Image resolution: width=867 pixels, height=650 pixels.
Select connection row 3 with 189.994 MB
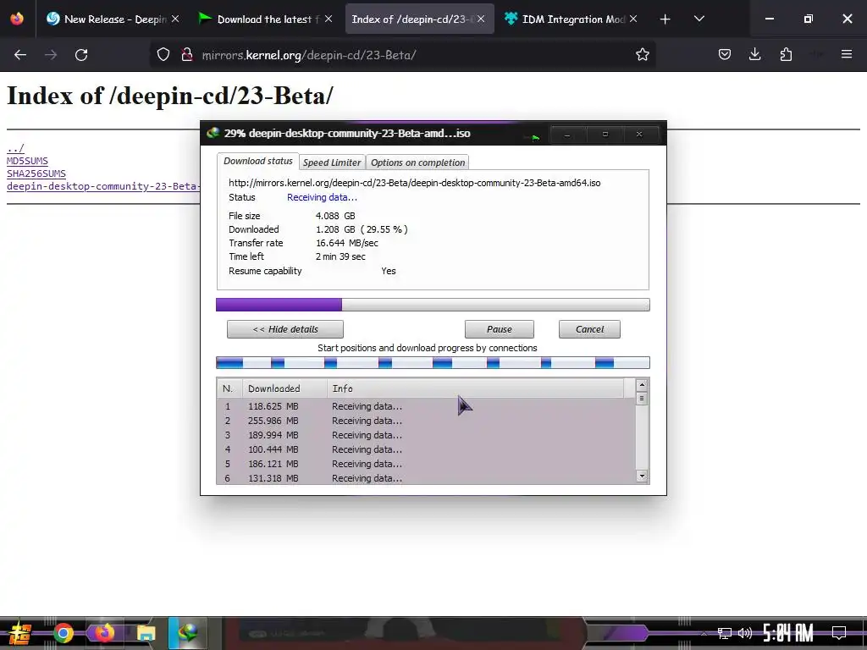tap(426, 435)
